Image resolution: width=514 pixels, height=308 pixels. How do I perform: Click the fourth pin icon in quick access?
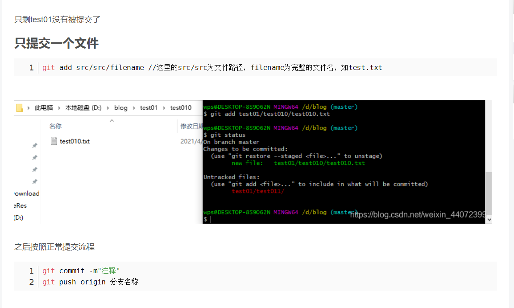[x=34, y=182]
